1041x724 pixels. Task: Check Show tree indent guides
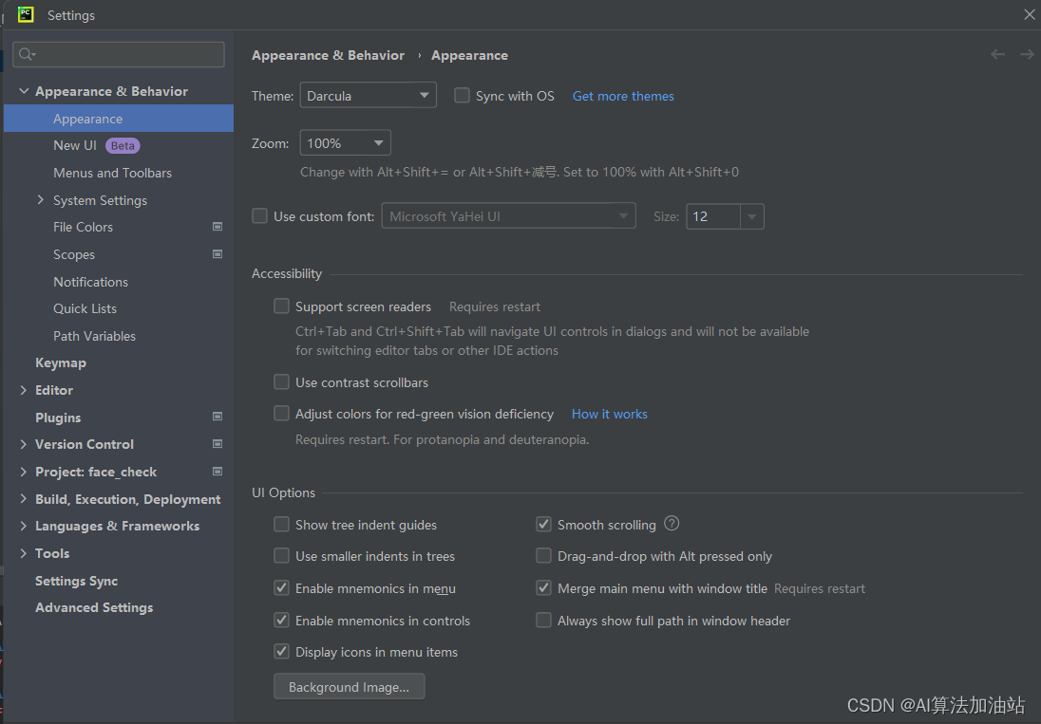point(281,525)
